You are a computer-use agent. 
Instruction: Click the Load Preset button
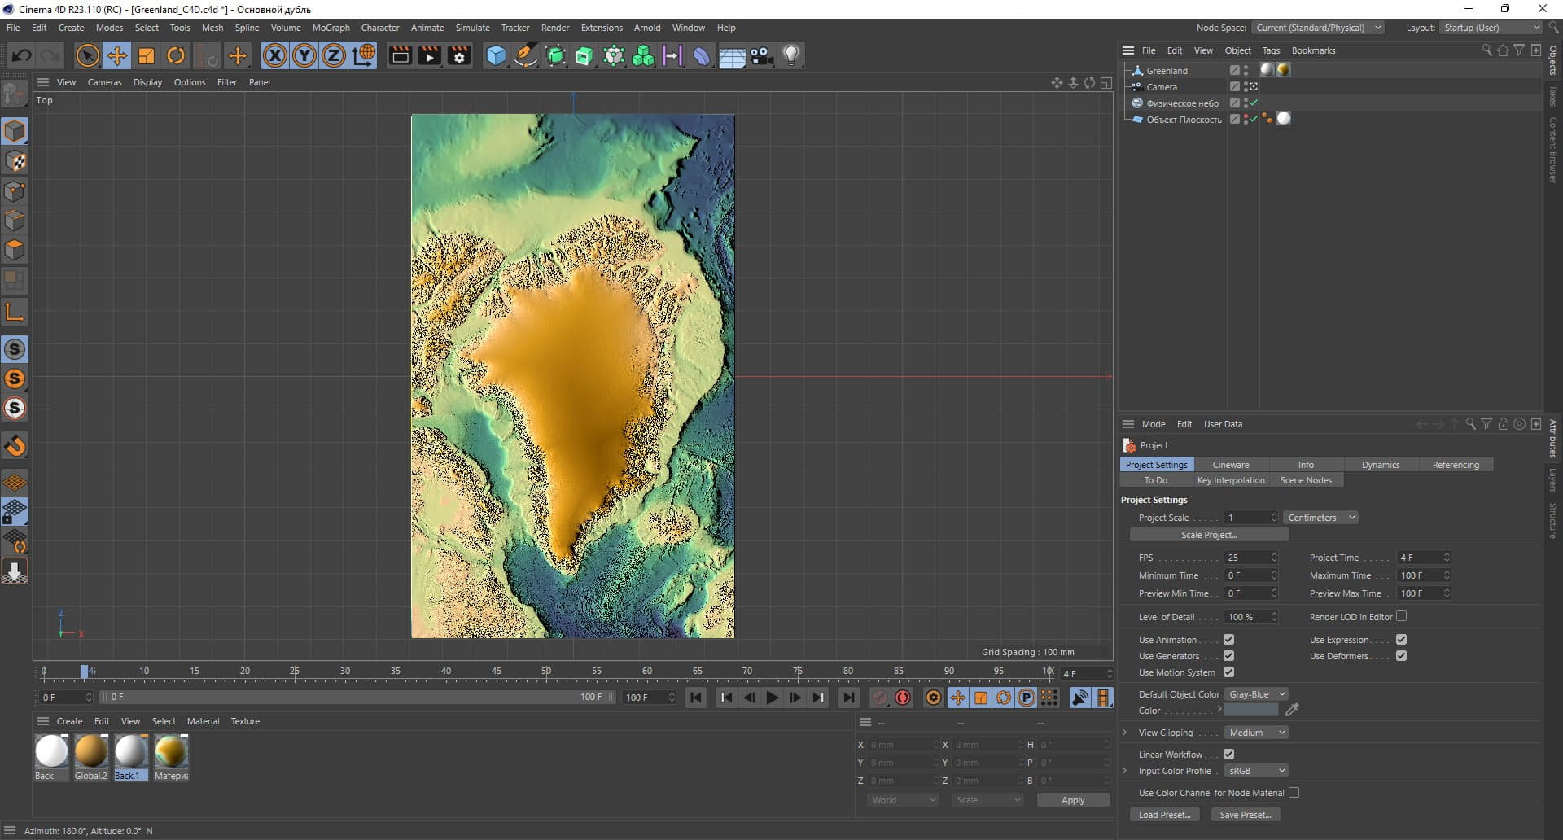pos(1164,815)
